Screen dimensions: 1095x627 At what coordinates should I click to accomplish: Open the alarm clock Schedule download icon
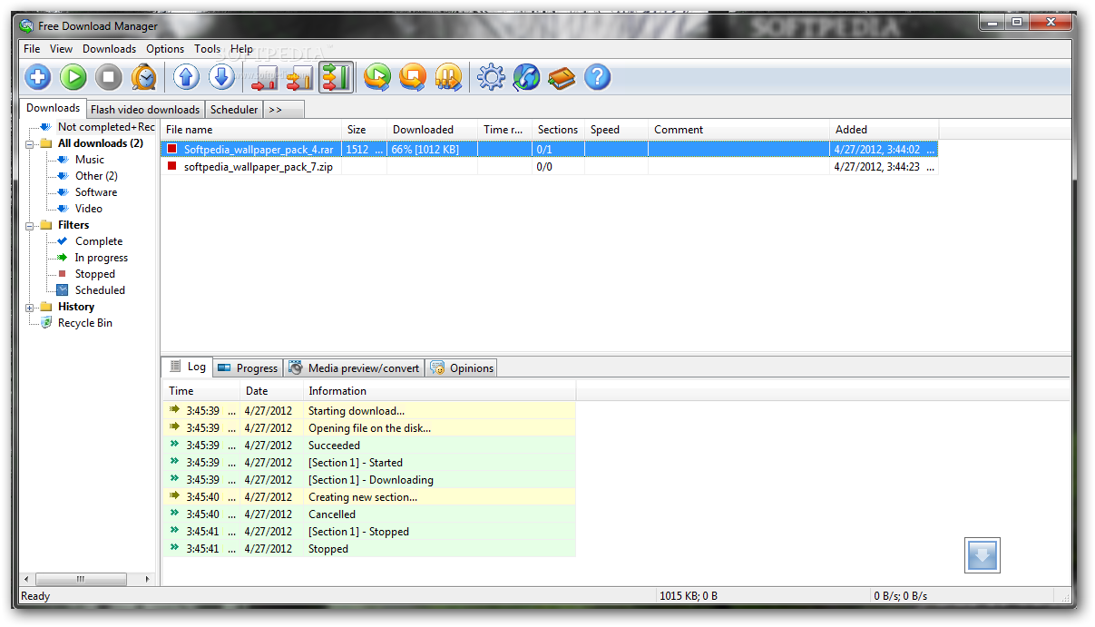pos(143,78)
